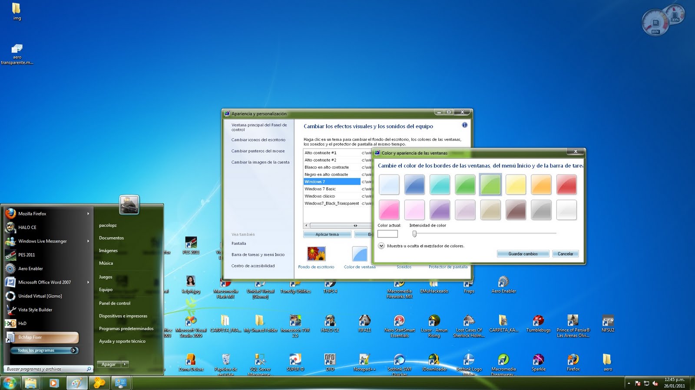The height and width of the screenshot is (390, 695).
Task: Open Música in Start menu
Action: (x=106, y=263)
